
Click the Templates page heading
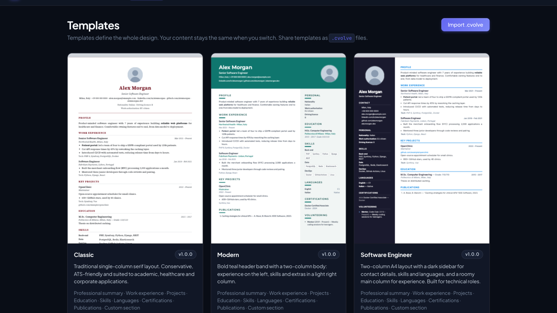(x=93, y=25)
